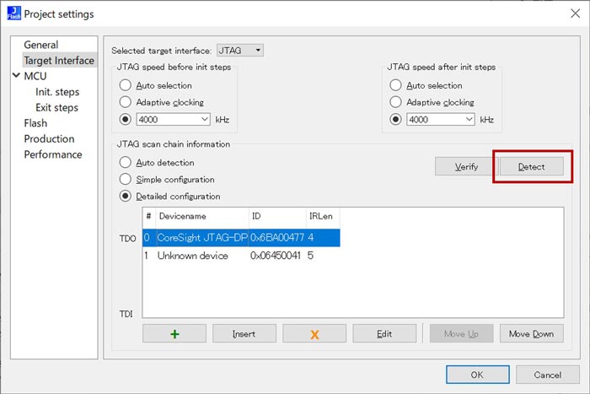Open the 4000 kHz dropdown before init steps

(173, 120)
